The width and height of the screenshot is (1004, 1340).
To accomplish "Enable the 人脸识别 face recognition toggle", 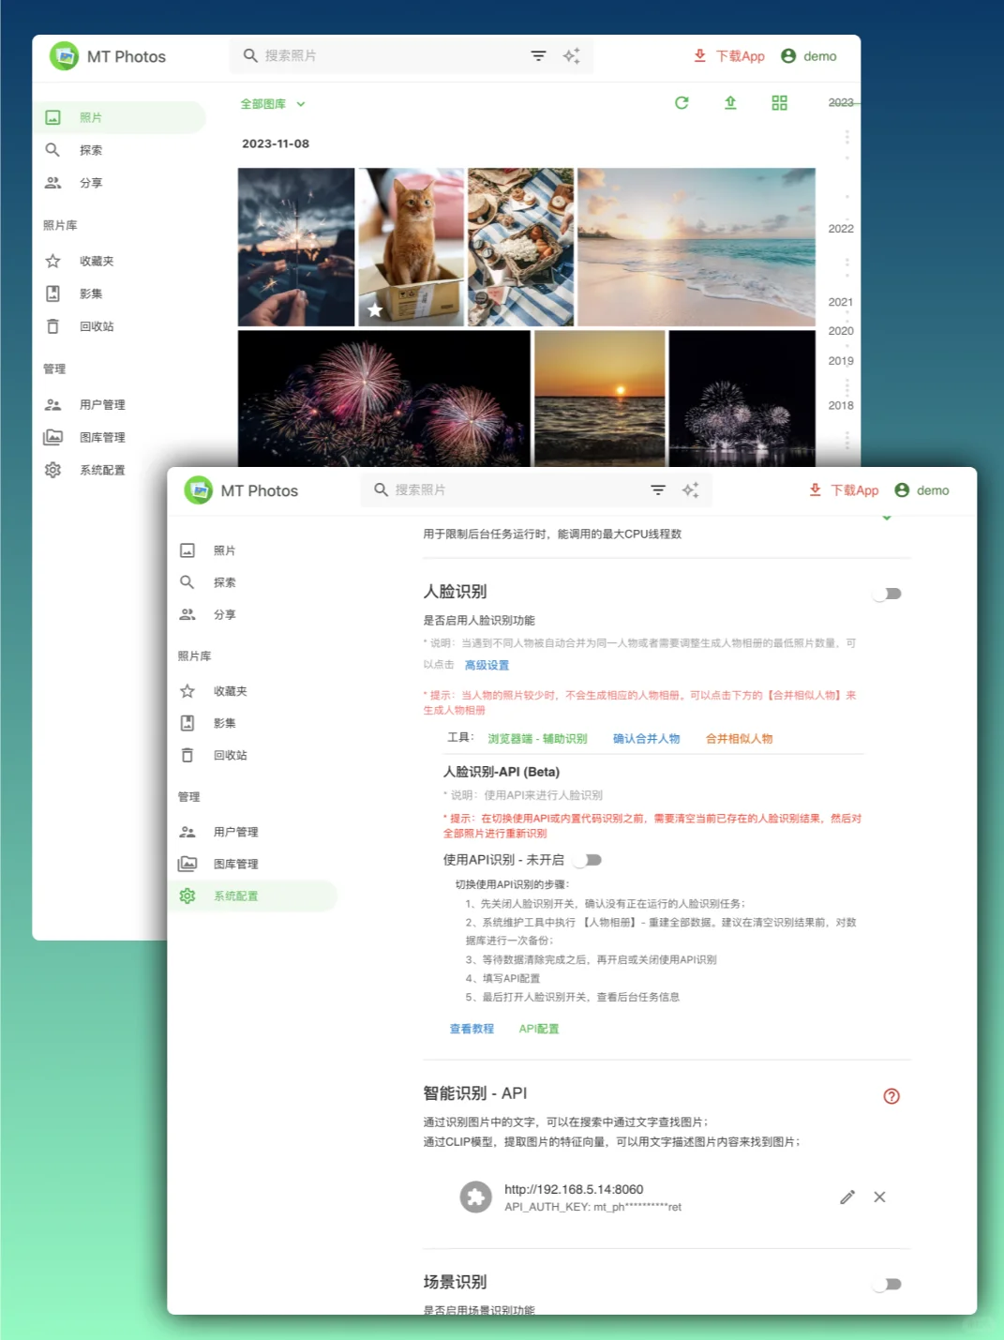I will pos(885,593).
